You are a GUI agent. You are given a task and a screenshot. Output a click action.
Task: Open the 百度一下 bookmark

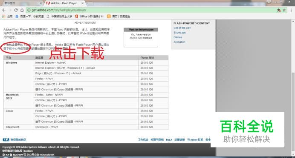(29, 16)
